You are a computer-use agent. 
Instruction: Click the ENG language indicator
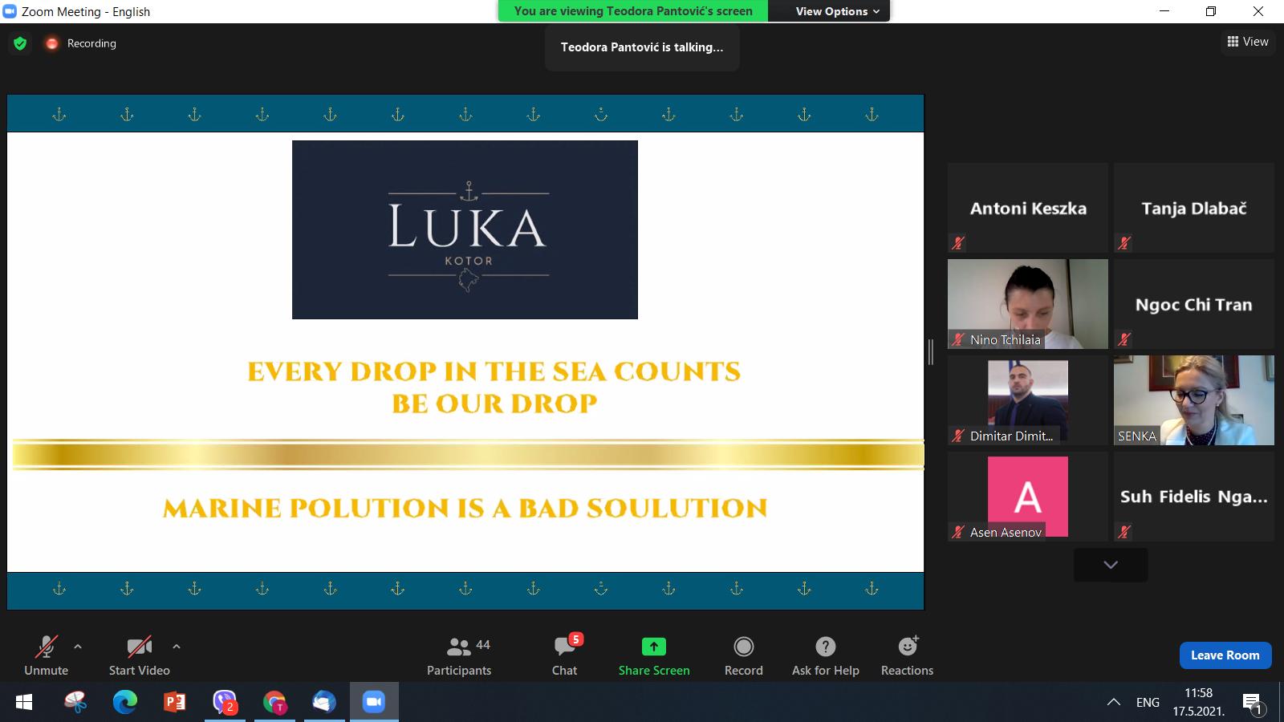1148,702
